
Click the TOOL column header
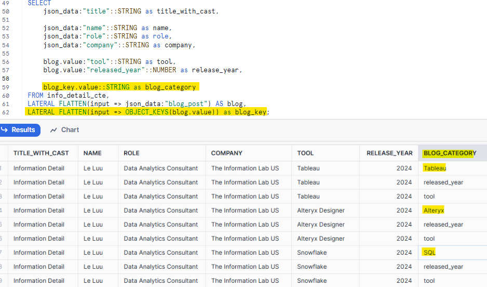tap(305, 153)
